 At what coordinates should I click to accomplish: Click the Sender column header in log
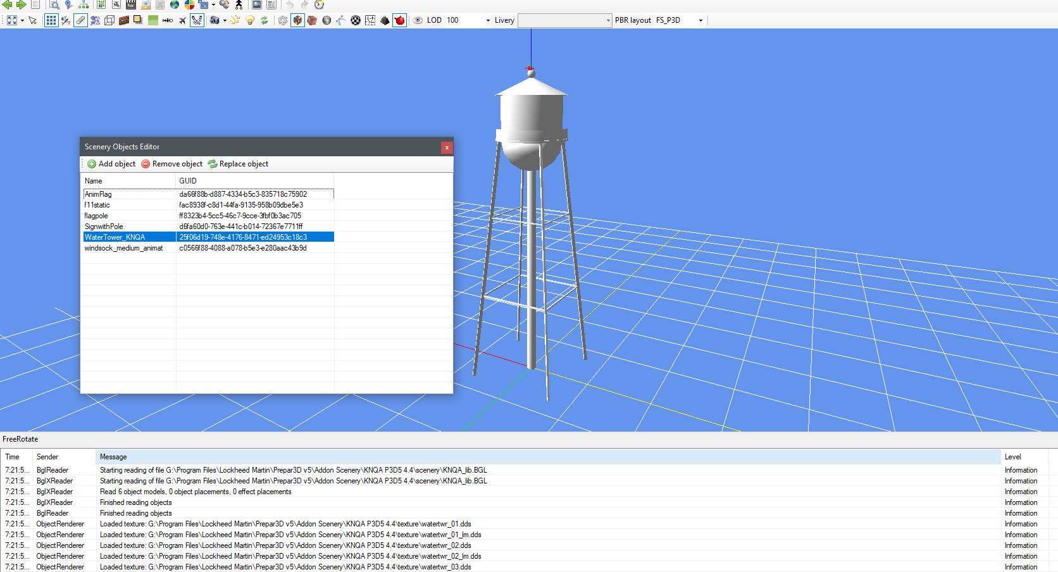[x=64, y=457]
